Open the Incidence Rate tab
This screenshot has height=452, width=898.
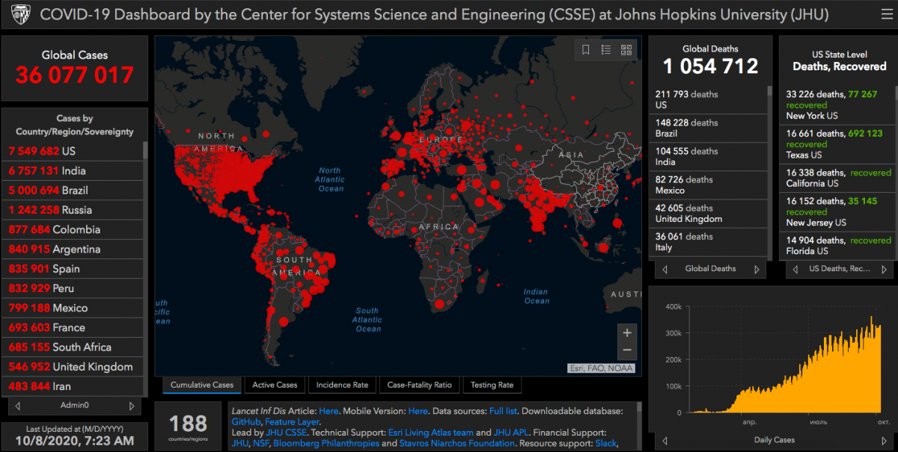pos(342,385)
